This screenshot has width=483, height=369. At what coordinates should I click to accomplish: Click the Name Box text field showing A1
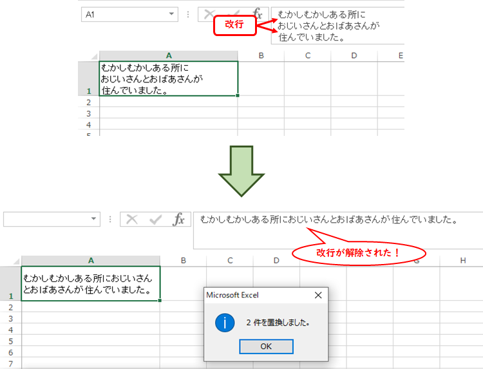[x=122, y=14]
